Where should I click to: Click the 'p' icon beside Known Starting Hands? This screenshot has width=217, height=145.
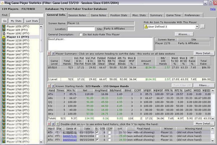53,86
